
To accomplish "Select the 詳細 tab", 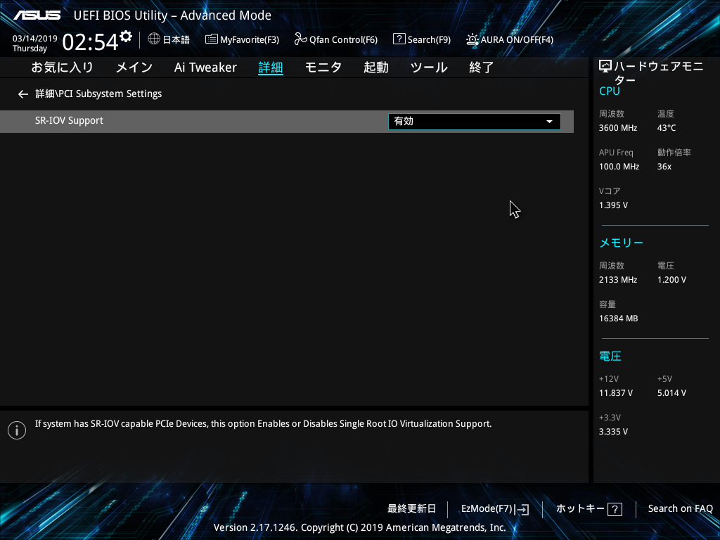I will click(x=271, y=67).
